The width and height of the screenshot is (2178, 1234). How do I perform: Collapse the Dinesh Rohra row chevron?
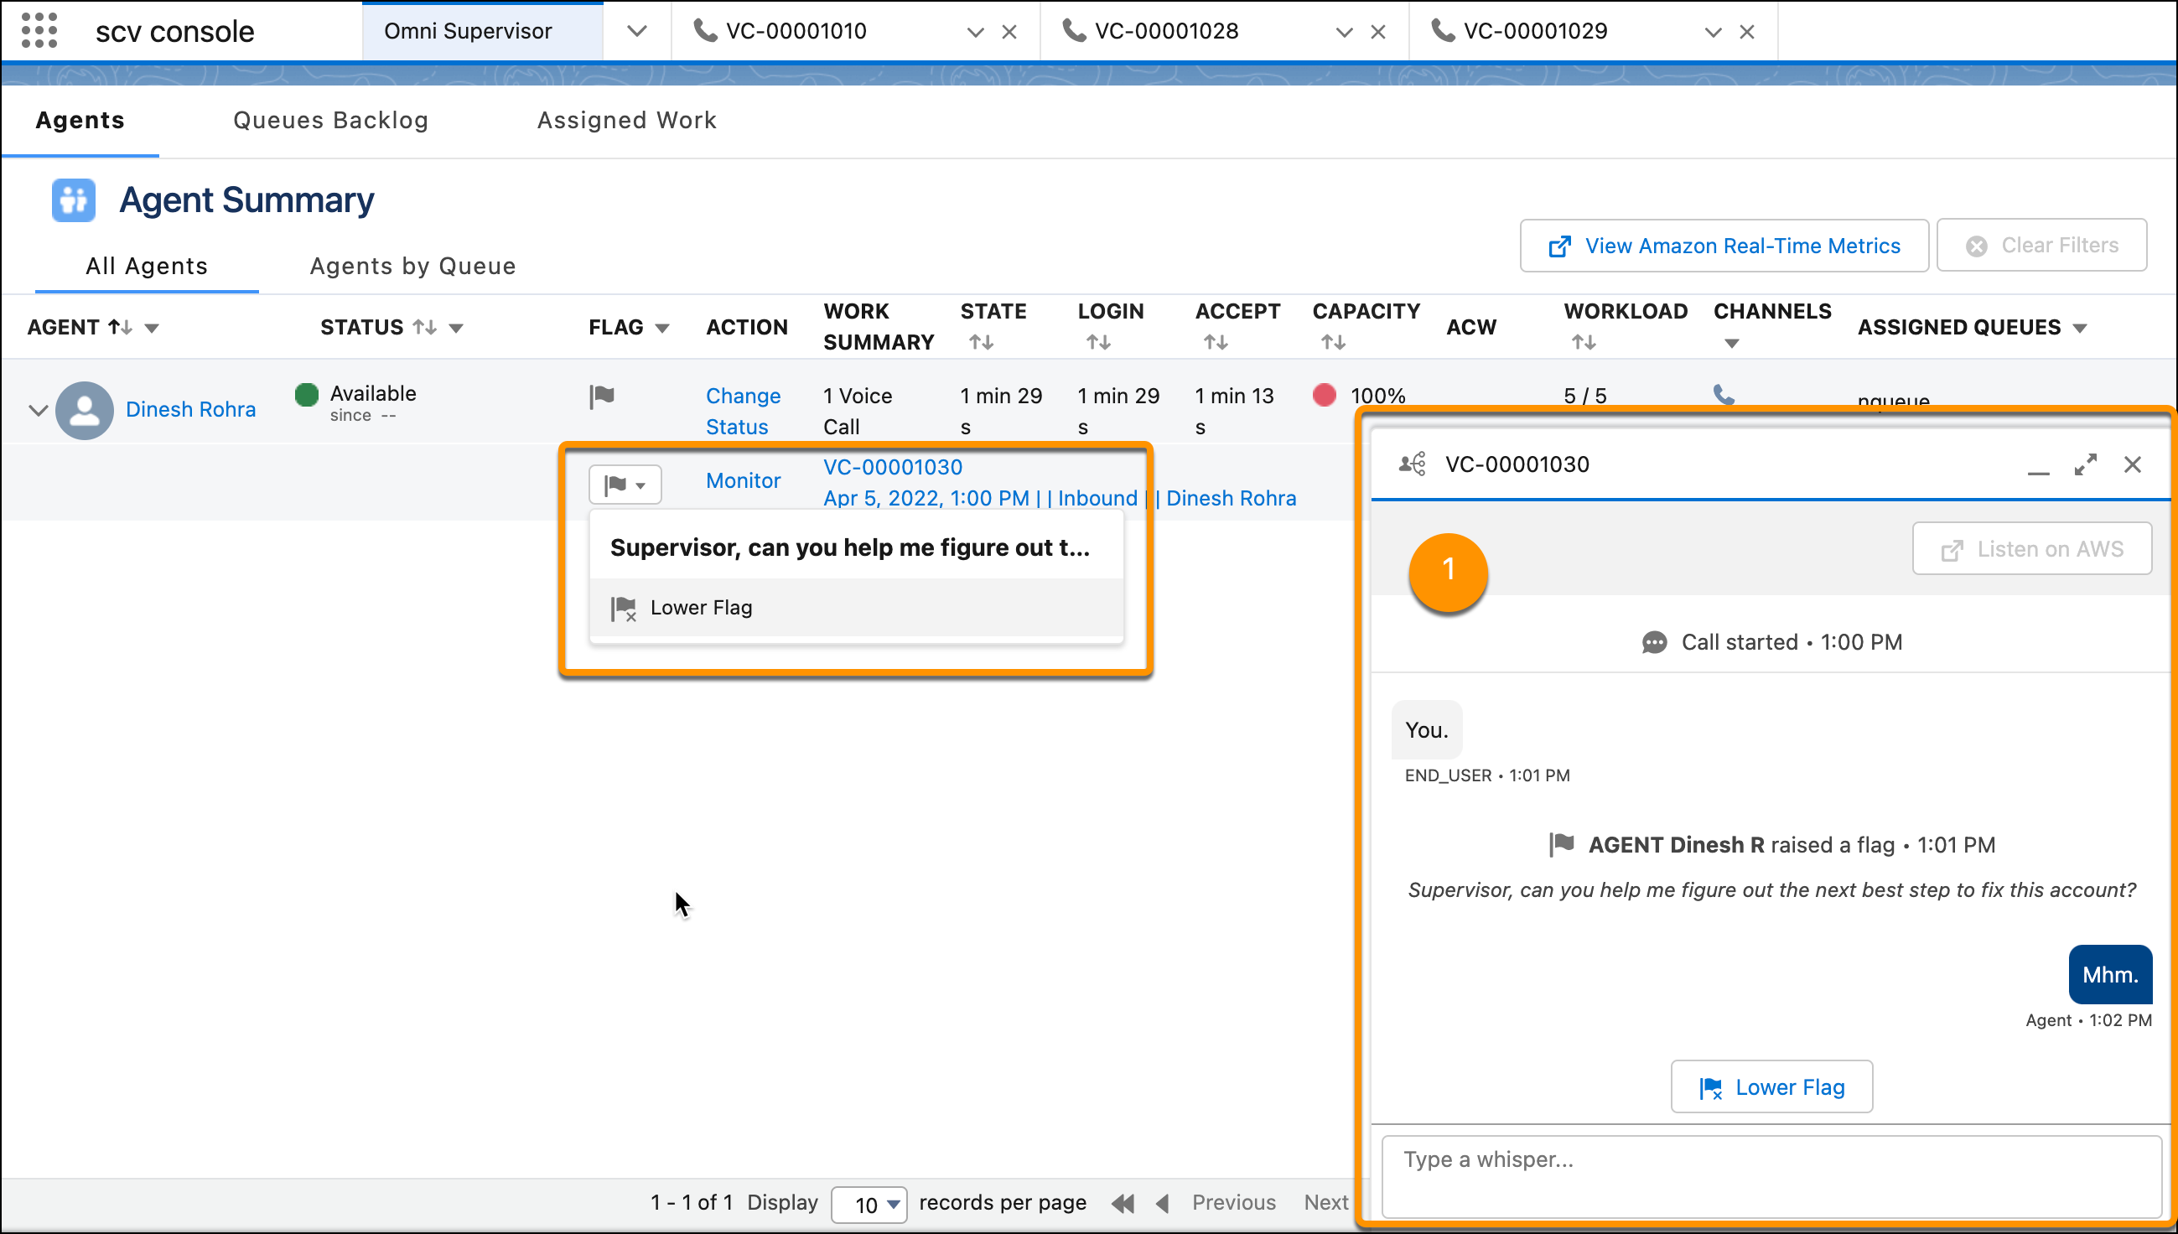pos(37,409)
